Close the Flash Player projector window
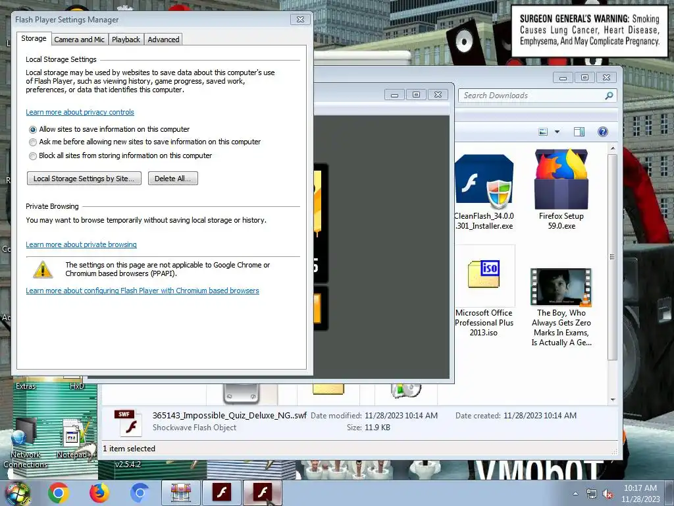Screen dimensions: 674x506 tap(438, 95)
